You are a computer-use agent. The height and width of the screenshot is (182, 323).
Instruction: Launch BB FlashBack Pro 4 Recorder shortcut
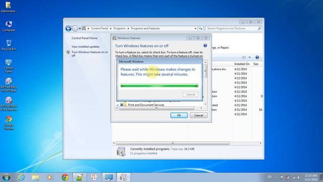[9, 104]
